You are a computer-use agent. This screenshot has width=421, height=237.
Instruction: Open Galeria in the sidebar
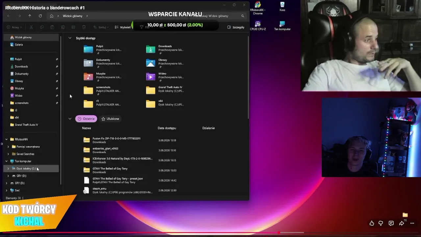click(x=31, y=45)
